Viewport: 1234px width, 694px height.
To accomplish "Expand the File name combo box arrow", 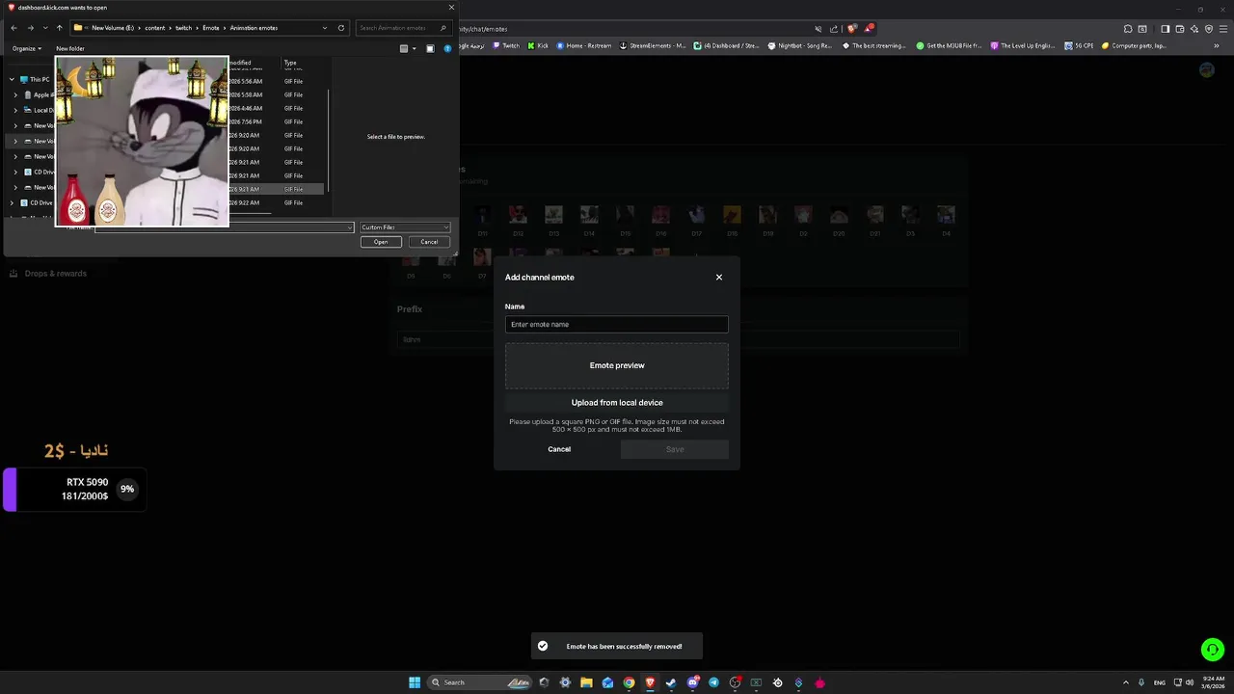I will point(350,227).
